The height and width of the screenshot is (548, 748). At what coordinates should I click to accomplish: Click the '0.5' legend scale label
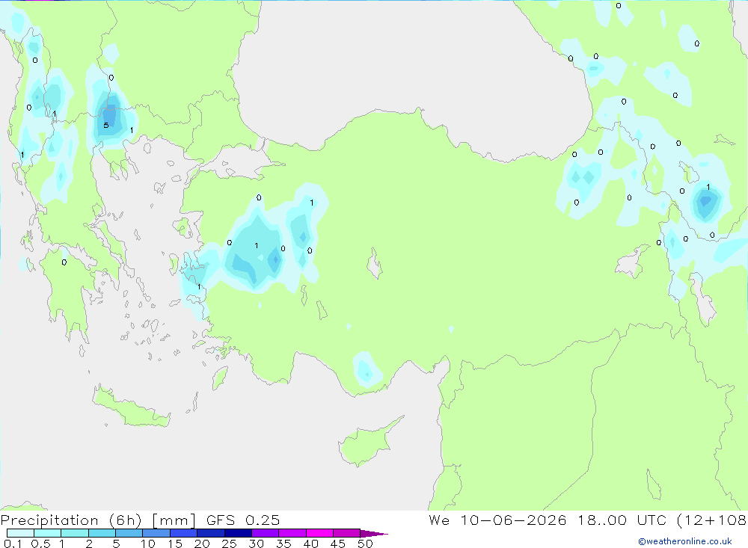[40, 544]
